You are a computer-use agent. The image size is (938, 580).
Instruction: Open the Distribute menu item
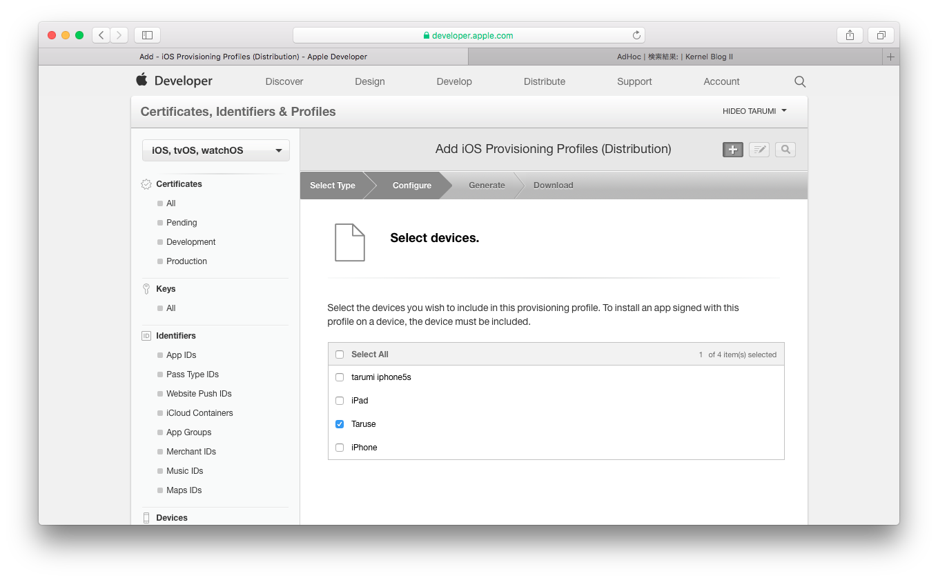[544, 81]
